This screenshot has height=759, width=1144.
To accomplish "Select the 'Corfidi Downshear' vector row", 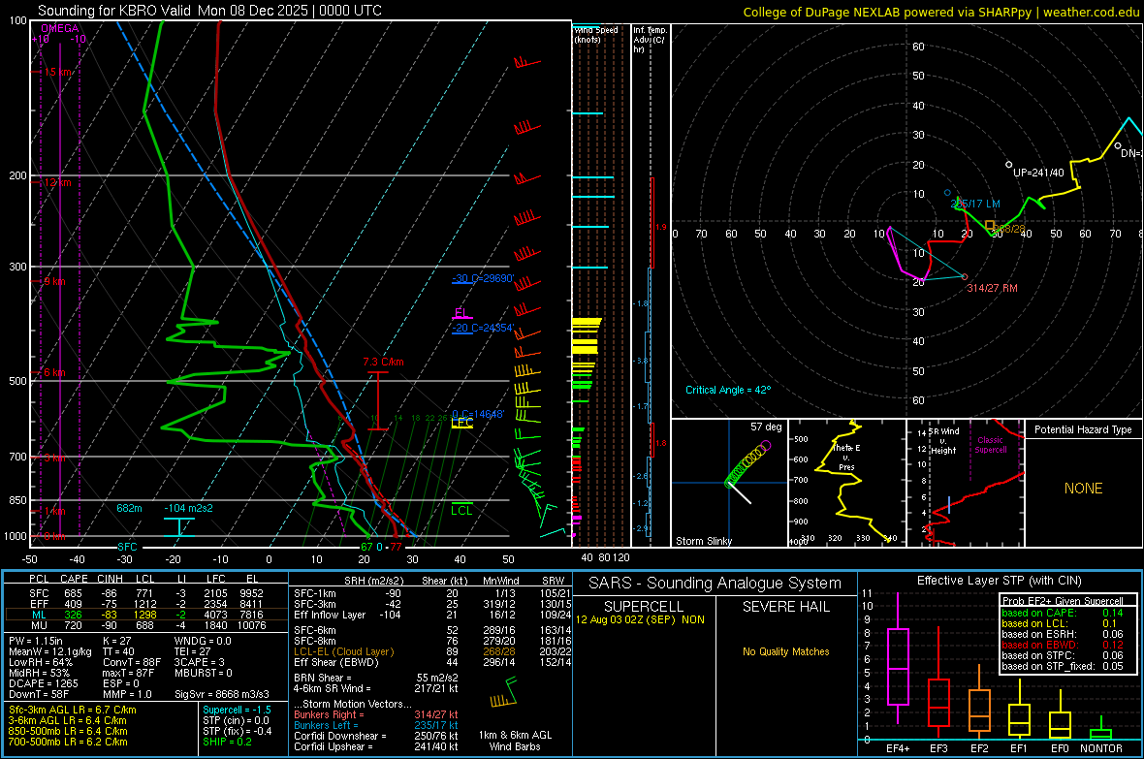I will point(376,736).
